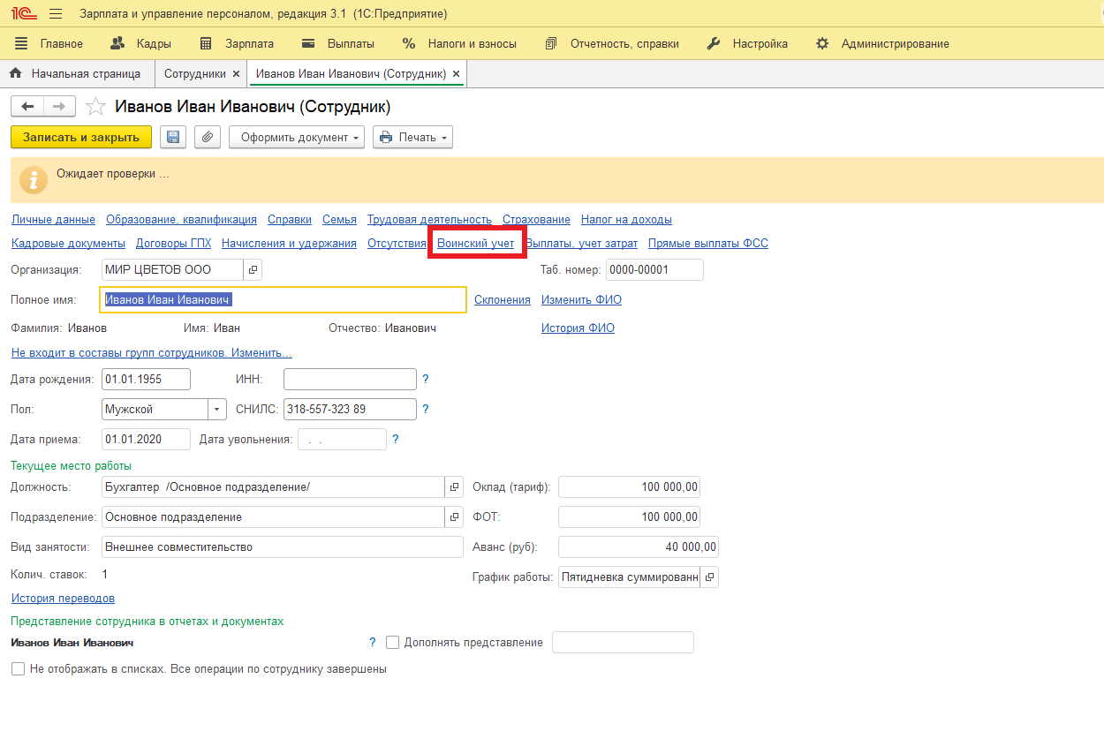Navigate forward with right arrow button

pyautogui.click(x=59, y=106)
